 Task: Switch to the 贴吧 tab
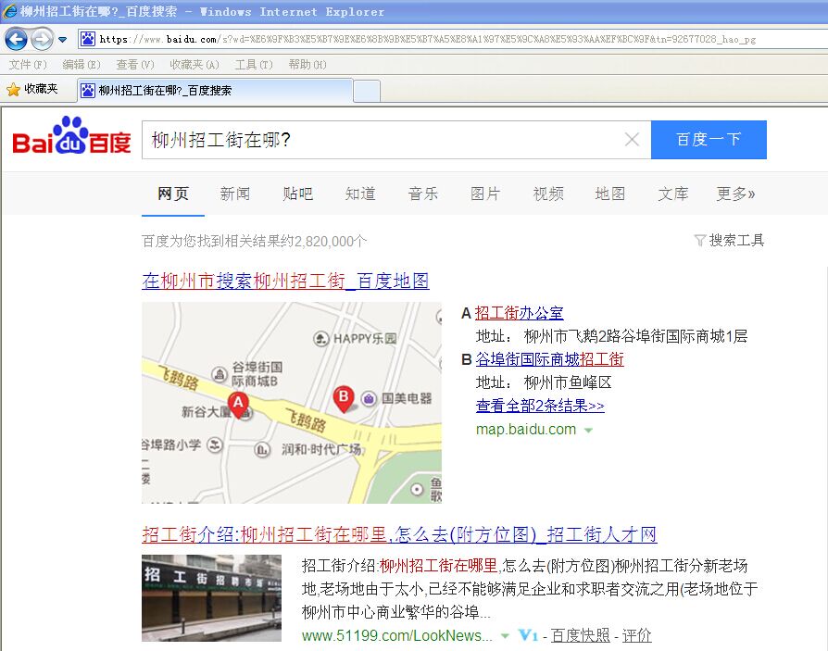click(x=298, y=194)
